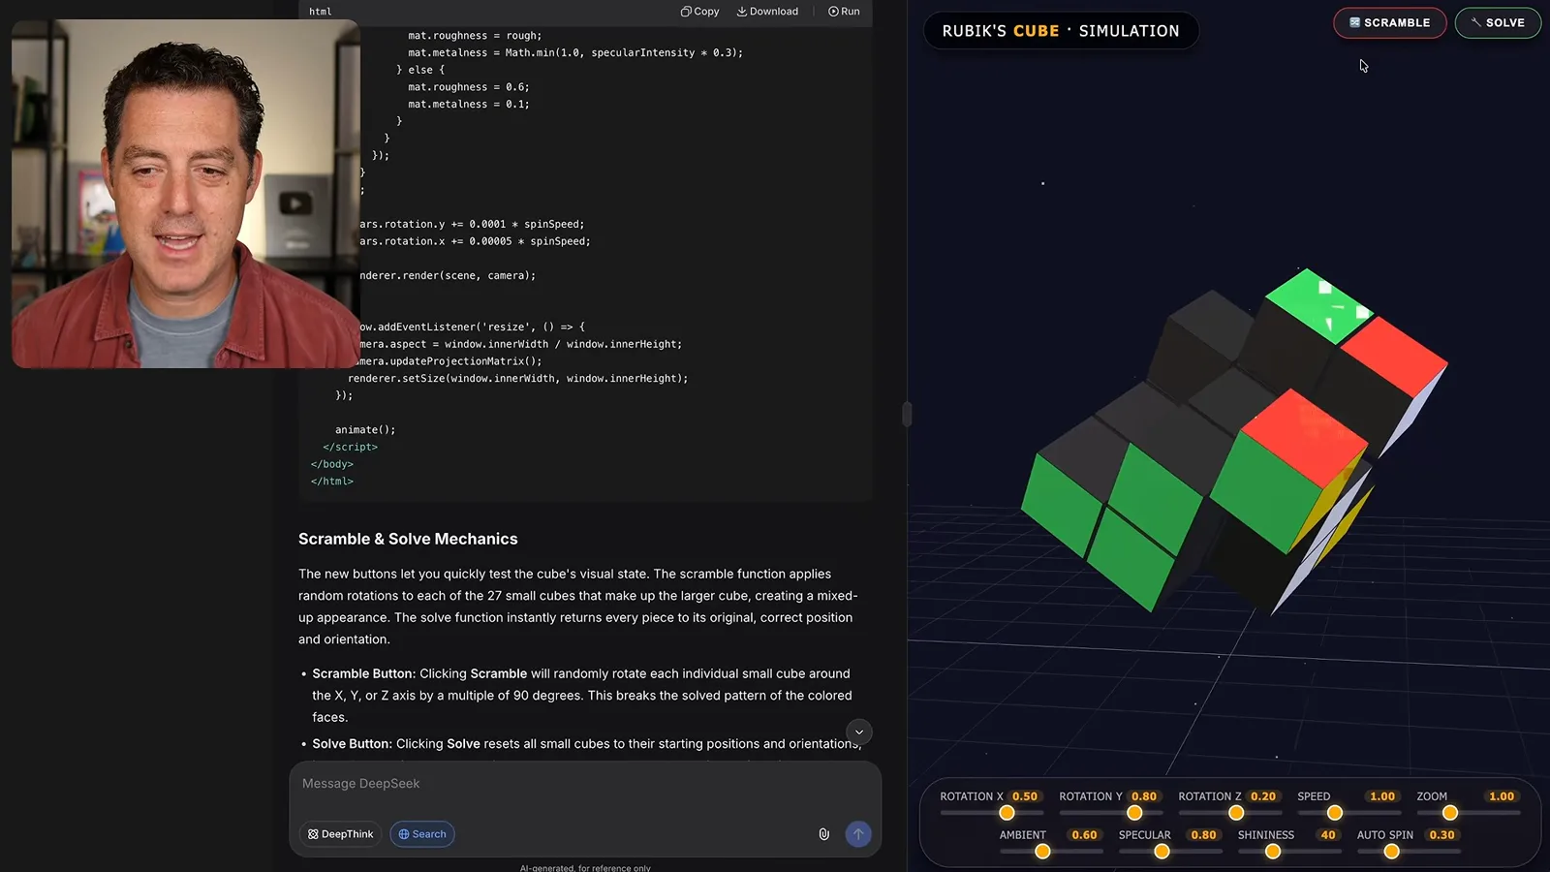1550x872 pixels.
Task: Click the 'Scramble & Solve Mechanics' heading
Action: click(x=408, y=539)
